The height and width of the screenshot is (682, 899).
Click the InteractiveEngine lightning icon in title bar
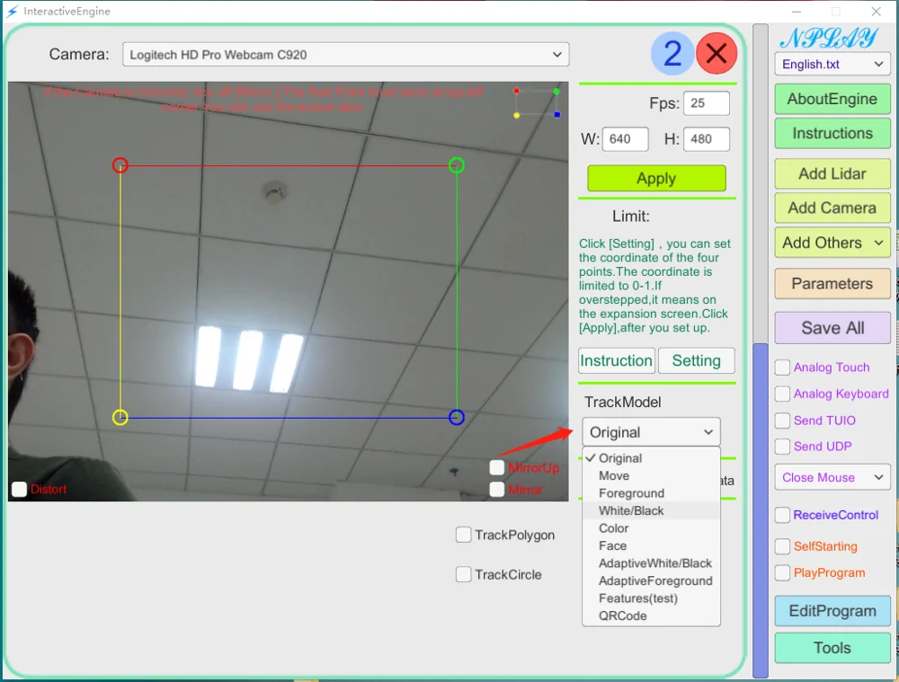tap(11, 11)
